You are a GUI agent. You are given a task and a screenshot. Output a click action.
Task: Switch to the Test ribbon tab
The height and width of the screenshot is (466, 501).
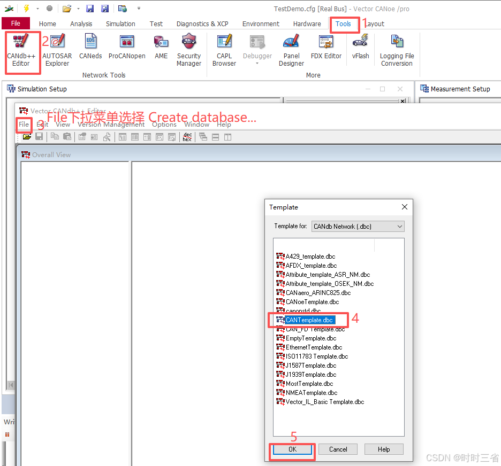[156, 24]
